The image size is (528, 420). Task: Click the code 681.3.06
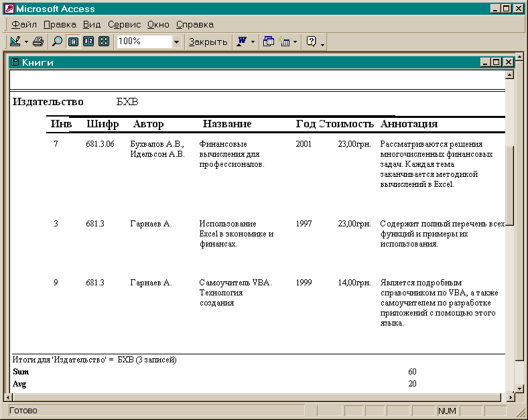pyautogui.click(x=100, y=144)
